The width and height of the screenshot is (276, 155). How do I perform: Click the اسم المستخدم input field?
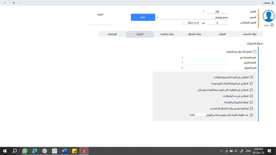206,57
